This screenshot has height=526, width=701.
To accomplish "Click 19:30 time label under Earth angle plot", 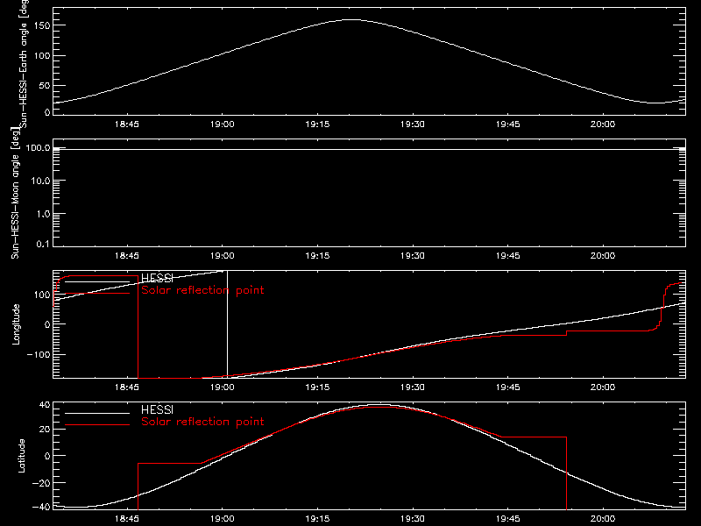I will [x=413, y=124].
